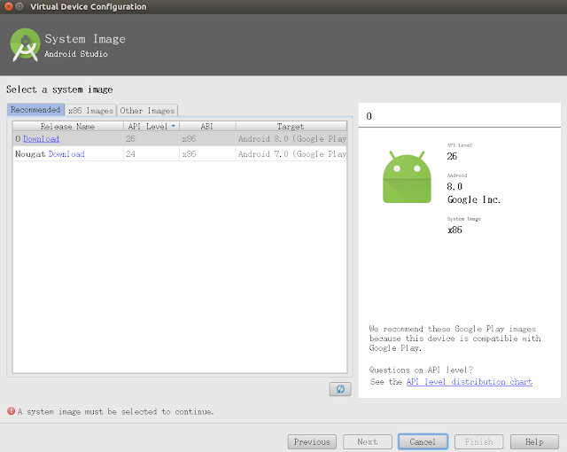Viewport: 567px width, 452px height.
Task: Click Download link for Nougat release
Action: [66, 154]
